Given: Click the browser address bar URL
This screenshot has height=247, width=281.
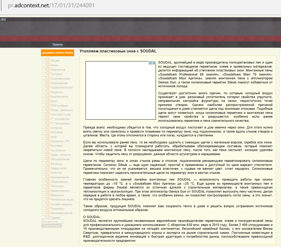Looking at the screenshot, I should 51,5.
